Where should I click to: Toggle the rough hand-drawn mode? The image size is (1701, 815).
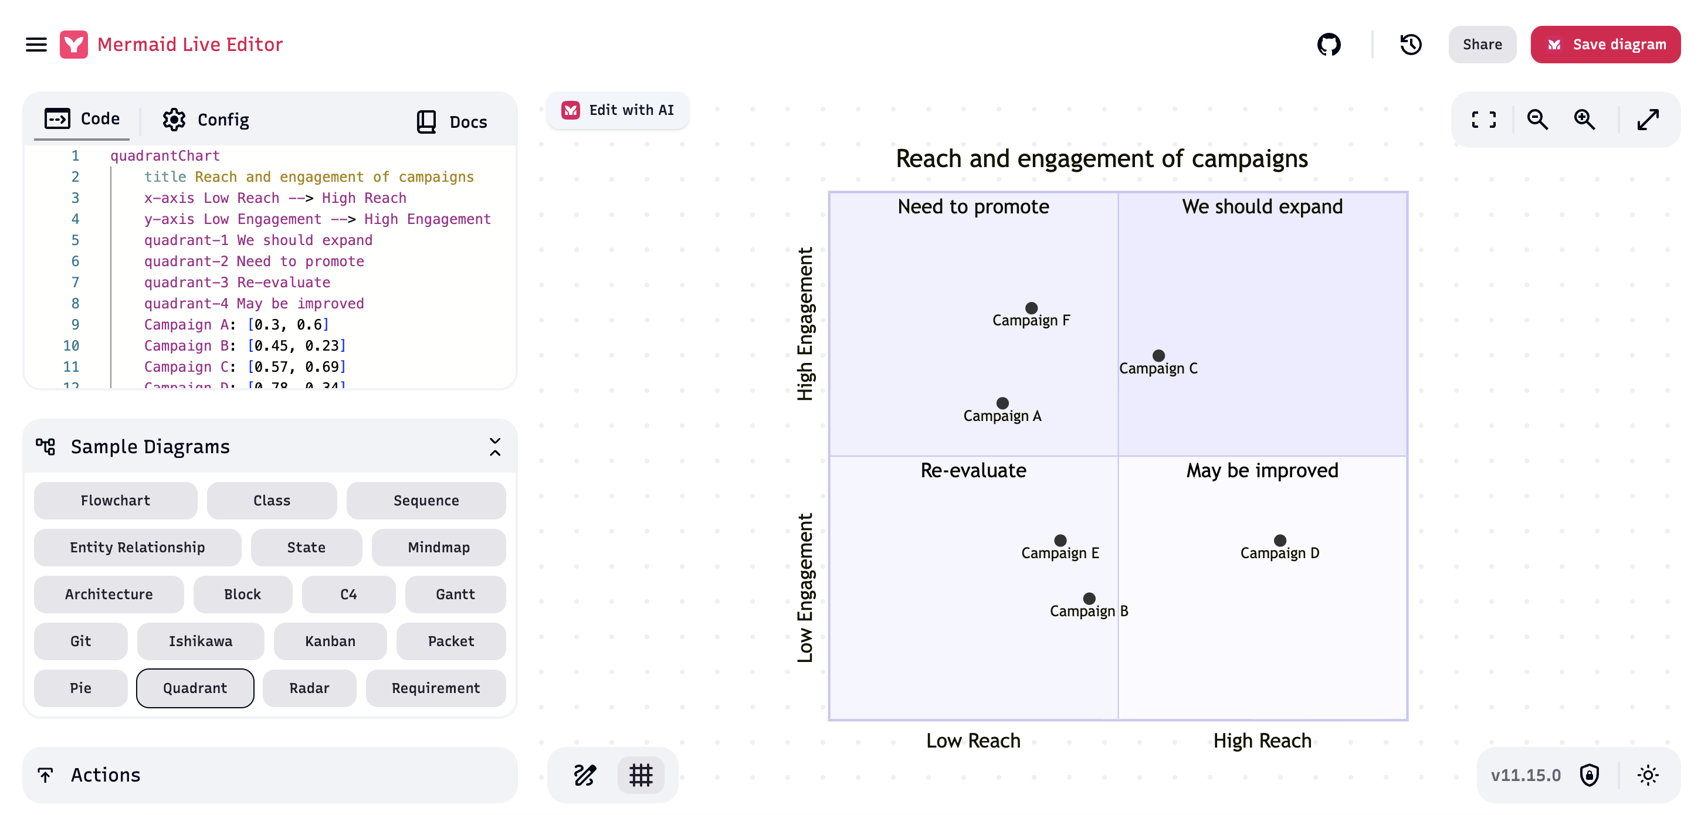coord(585,775)
